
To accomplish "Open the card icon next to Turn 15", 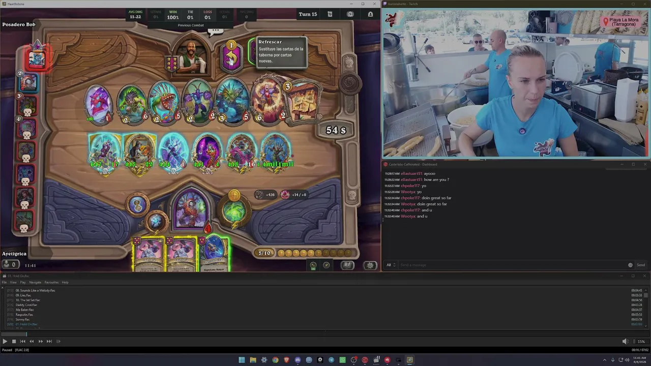I will (330, 14).
